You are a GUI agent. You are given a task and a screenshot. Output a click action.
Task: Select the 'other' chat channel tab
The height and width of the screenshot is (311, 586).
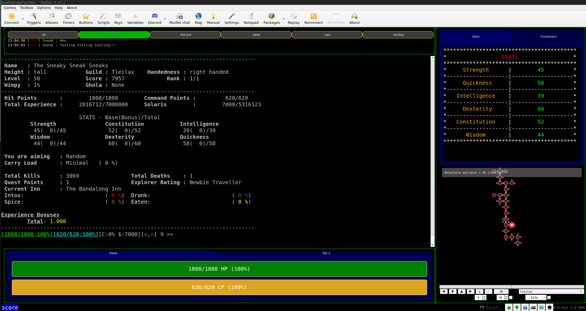256,35
